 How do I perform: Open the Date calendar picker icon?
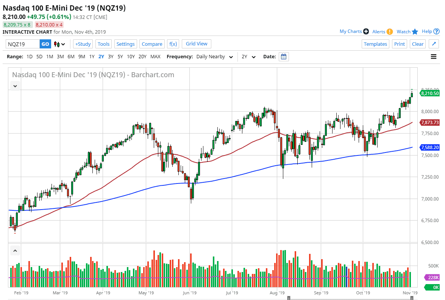(284, 56)
